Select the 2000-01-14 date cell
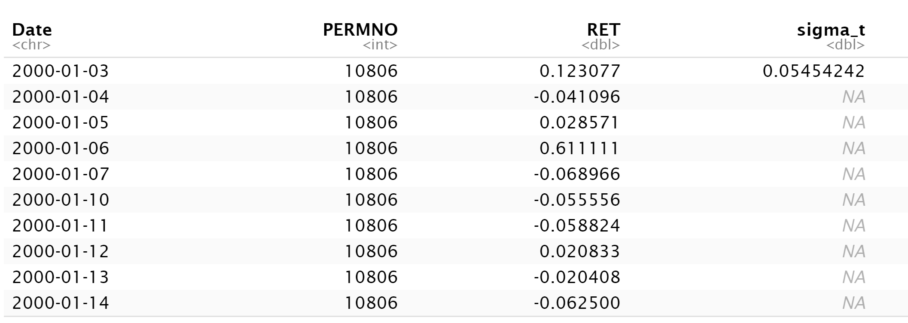The height and width of the screenshot is (323, 908). (61, 303)
